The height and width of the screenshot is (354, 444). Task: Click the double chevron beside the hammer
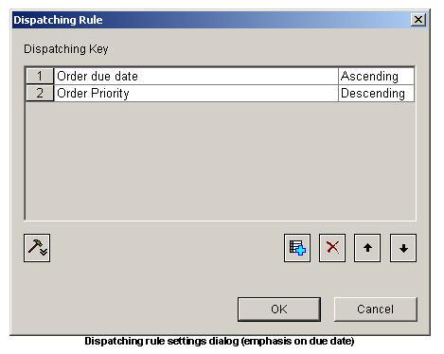tap(44, 252)
